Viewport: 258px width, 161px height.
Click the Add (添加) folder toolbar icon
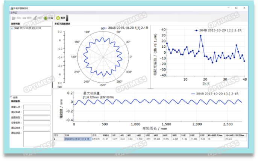pyautogui.click(x=15, y=18)
